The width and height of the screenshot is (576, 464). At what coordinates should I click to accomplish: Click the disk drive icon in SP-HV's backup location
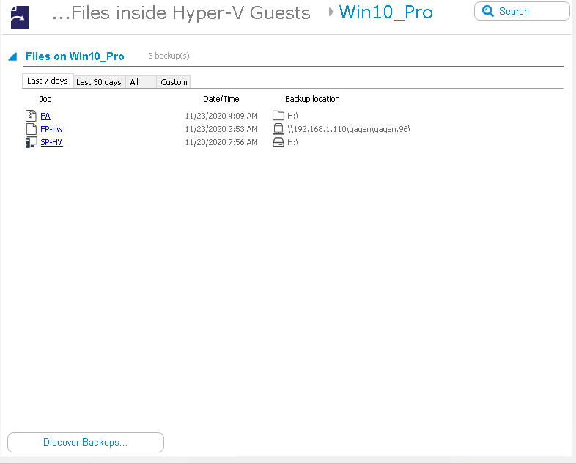tap(278, 142)
